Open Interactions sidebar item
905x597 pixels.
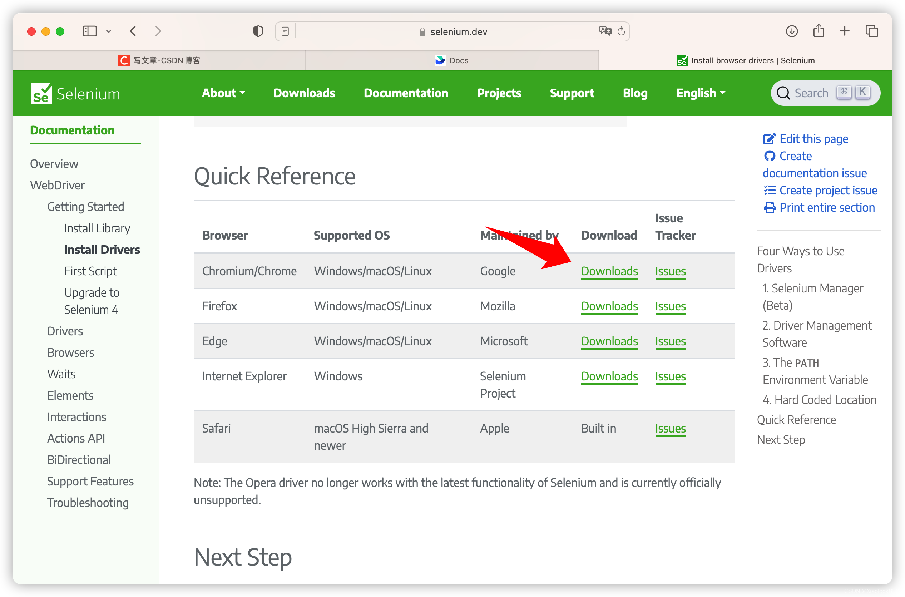pos(77,417)
